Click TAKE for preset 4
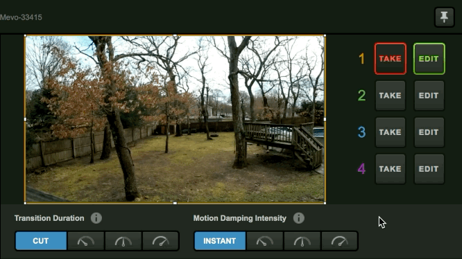 coord(390,169)
